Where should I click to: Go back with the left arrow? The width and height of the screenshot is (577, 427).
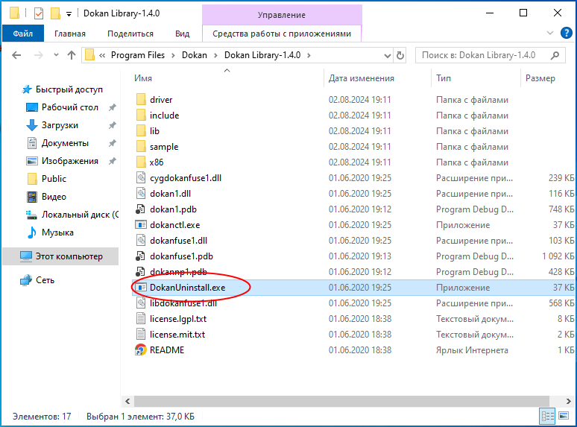pos(16,55)
